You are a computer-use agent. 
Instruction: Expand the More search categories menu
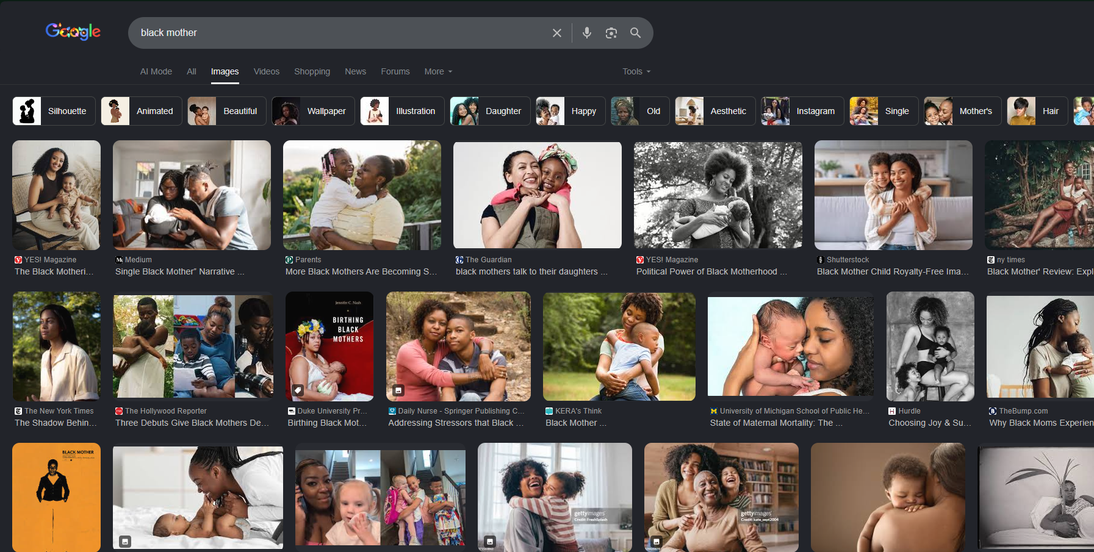click(x=438, y=71)
